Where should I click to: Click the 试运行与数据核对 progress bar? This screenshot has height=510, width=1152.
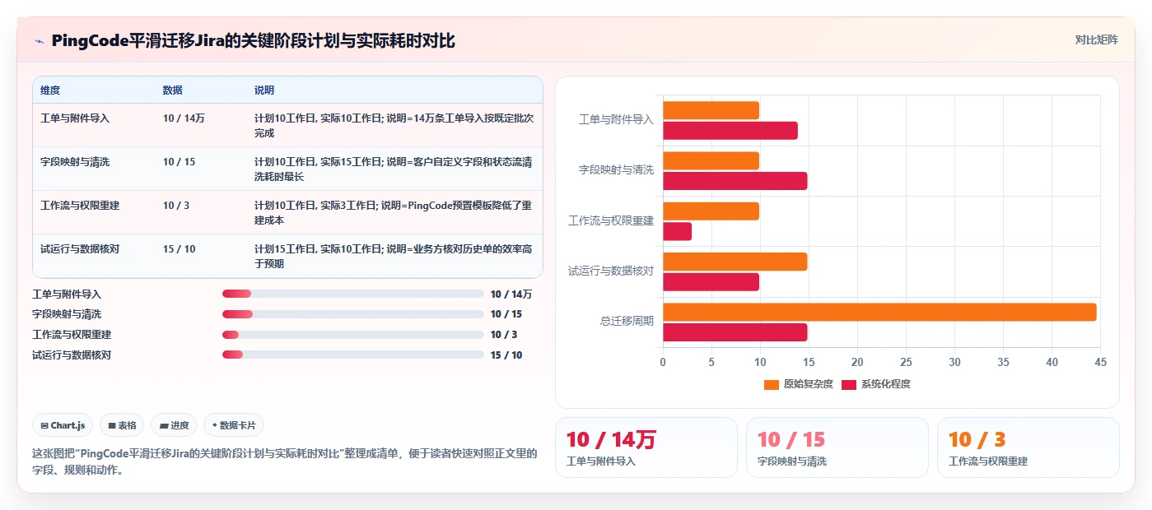point(352,355)
